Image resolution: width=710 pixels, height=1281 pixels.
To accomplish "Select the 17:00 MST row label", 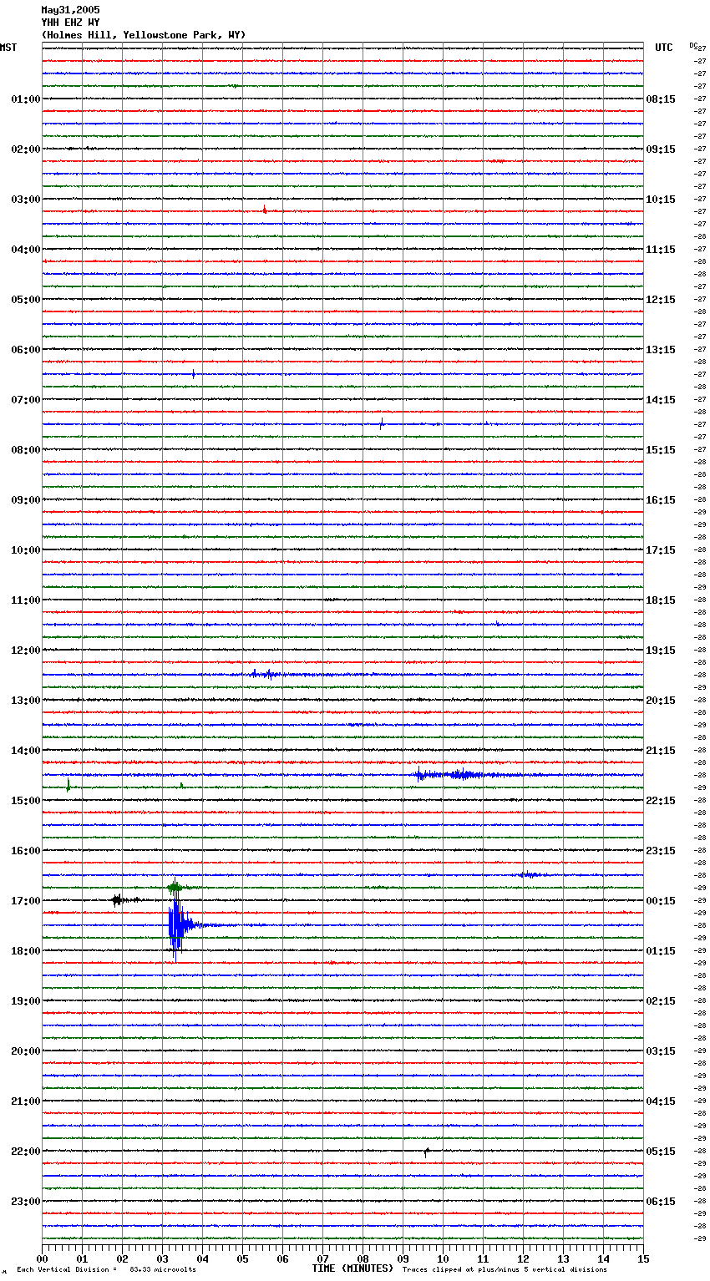I will pos(26,901).
